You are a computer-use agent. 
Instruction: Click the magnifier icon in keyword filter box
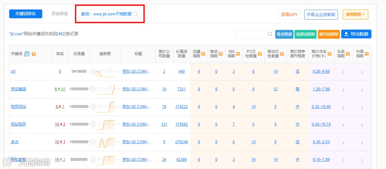coord(270,34)
